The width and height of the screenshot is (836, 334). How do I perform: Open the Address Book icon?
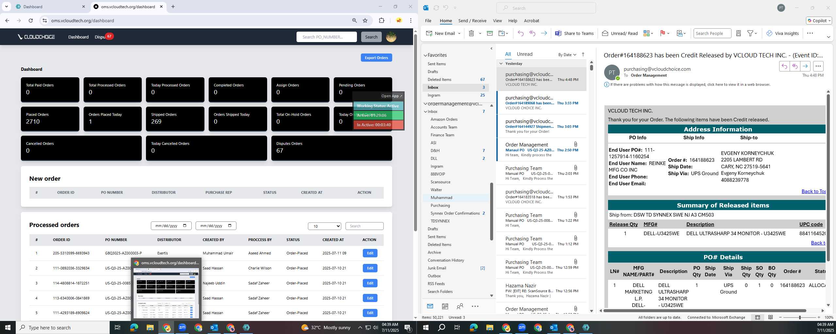(738, 33)
